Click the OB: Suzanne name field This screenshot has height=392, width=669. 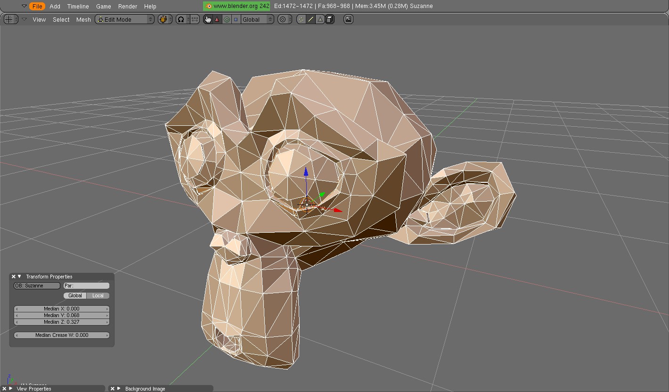click(37, 286)
